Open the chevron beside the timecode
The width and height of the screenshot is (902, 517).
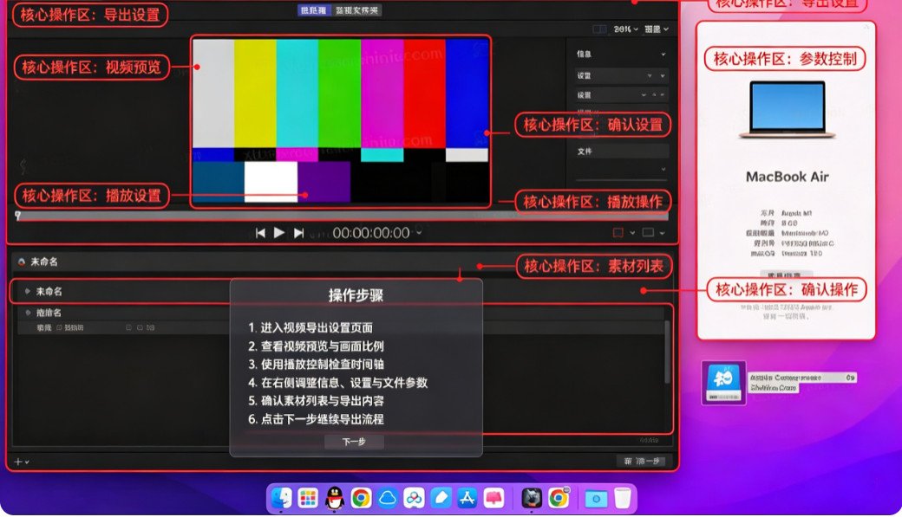(420, 233)
